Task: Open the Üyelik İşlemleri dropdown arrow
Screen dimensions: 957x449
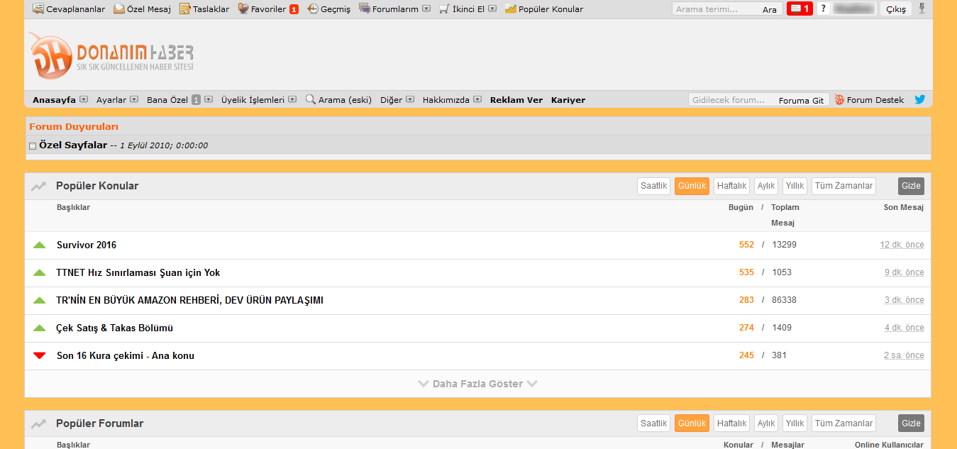Action: click(x=292, y=100)
